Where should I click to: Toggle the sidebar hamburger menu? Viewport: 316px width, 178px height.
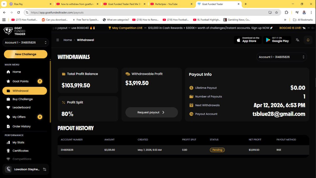coord(58,40)
